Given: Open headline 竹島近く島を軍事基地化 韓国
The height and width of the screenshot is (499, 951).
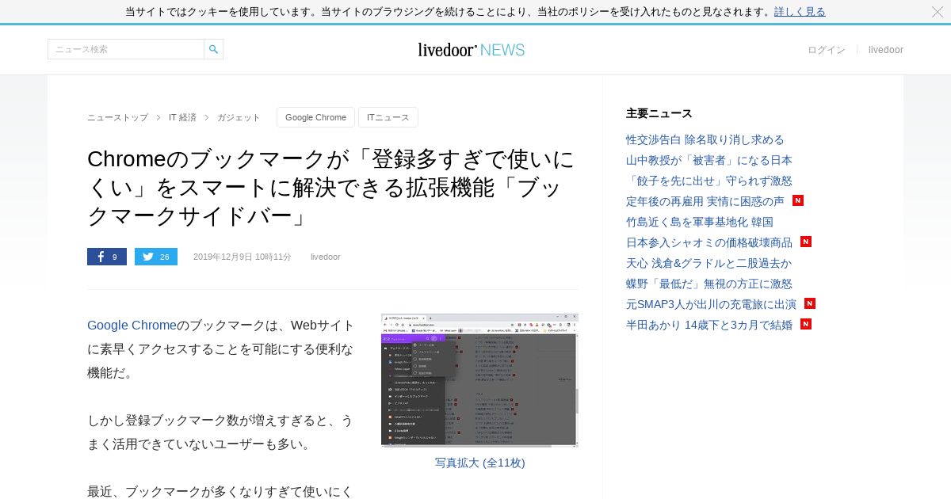Looking at the screenshot, I should tap(700, 222).
